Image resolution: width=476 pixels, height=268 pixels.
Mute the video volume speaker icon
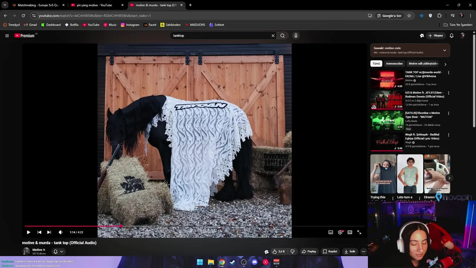click(61, 232)
